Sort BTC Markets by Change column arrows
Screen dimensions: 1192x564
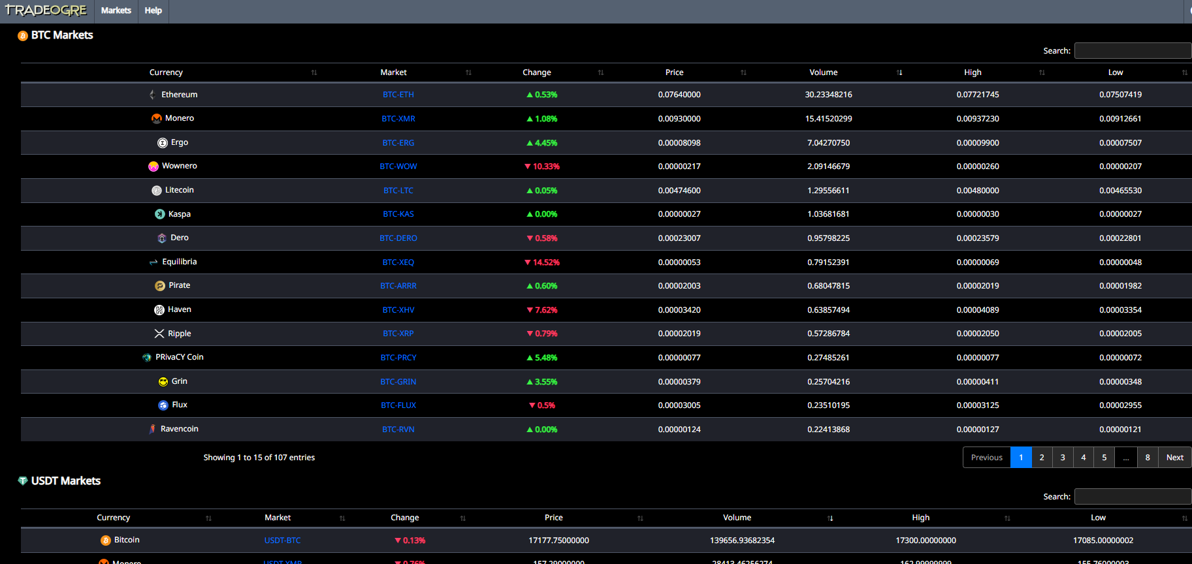click(x=601, y=72)
